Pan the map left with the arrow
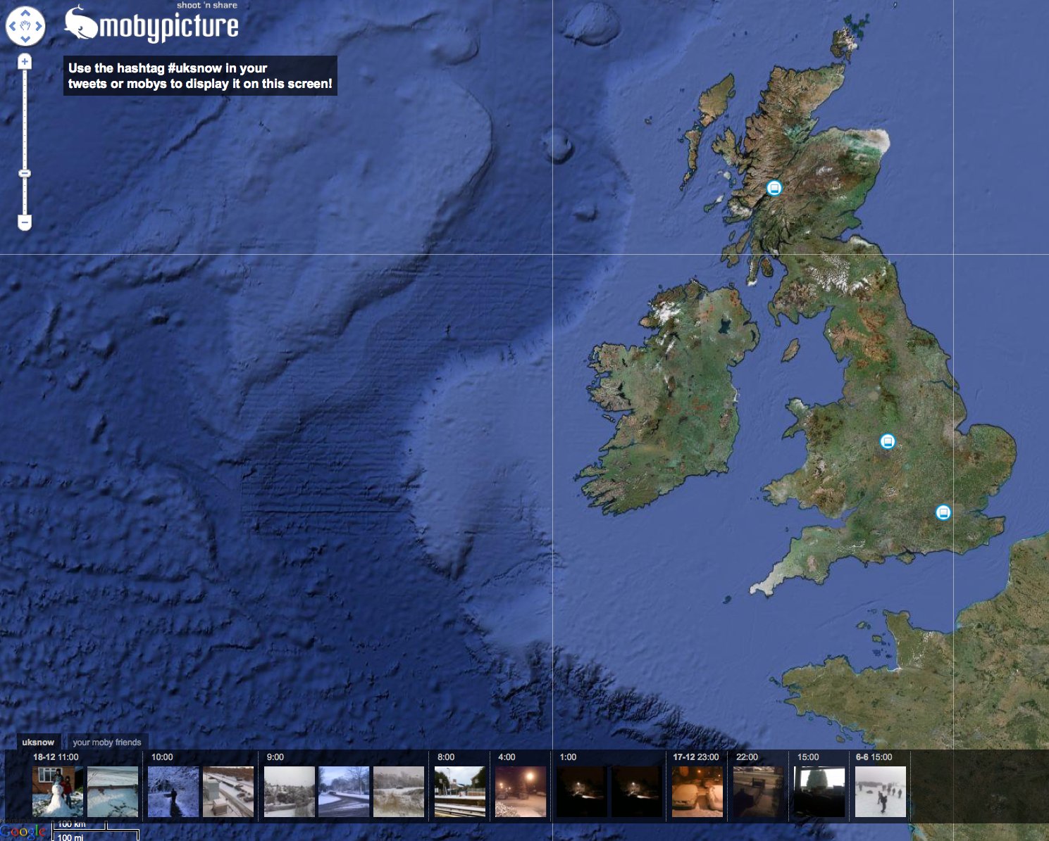Viewport: 1049px width, 841px height. tap(12, 27)
